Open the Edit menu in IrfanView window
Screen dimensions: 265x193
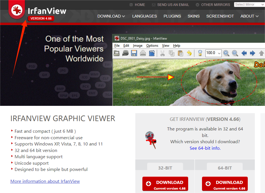coord(126,46)
